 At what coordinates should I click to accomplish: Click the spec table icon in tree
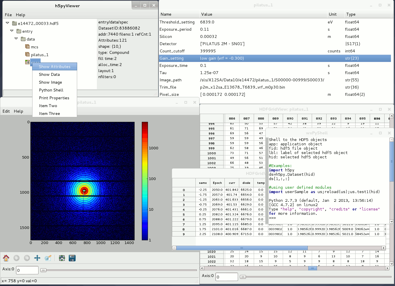point(28,62)
